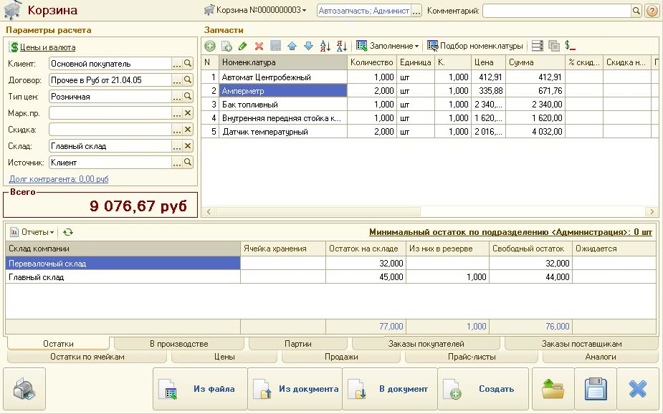Click the magnifier icon in Комментарий field

pyautogui.click(x=636, y=11)
